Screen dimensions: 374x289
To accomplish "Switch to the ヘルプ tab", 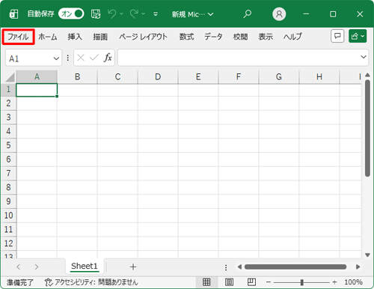I will pos(292,37).
